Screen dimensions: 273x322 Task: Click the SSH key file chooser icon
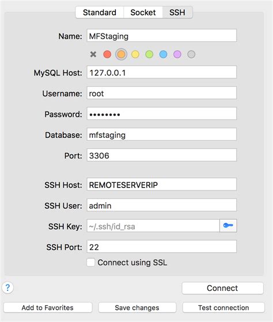pyautogui.click(x=228, y=226)
